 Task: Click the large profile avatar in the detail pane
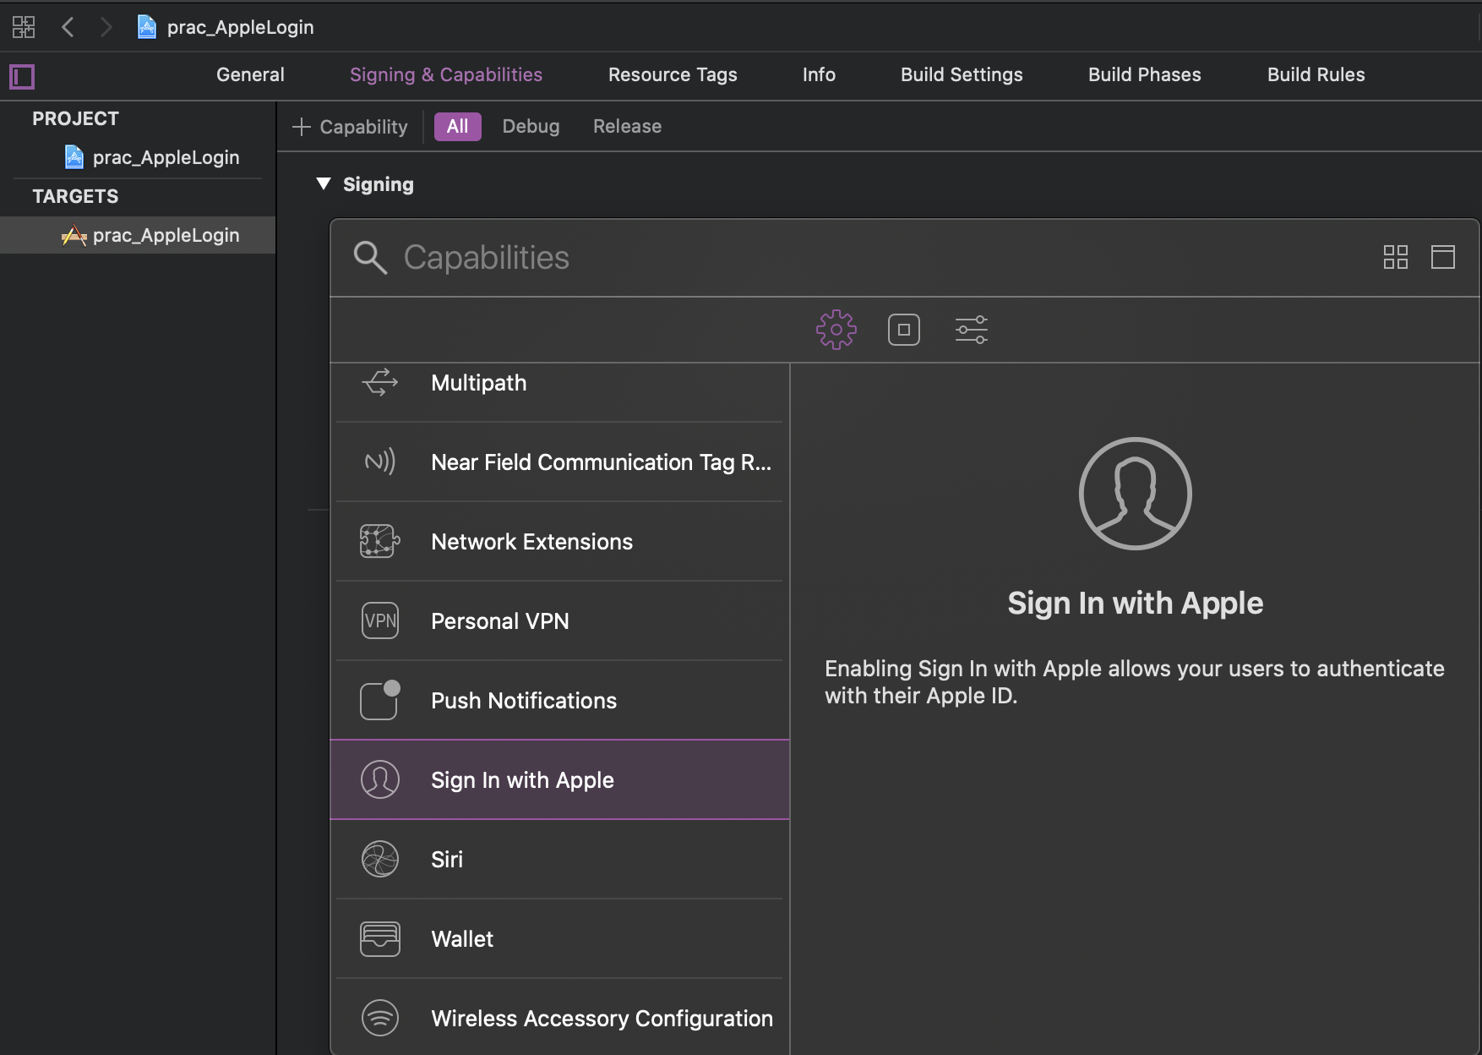1136,494
